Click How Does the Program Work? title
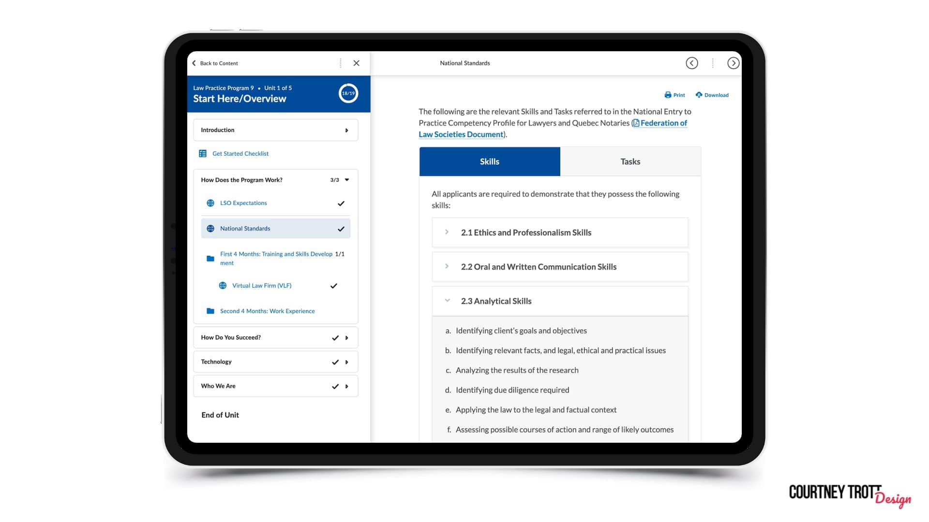The image size is (929, 522). (x=242, y=180)
